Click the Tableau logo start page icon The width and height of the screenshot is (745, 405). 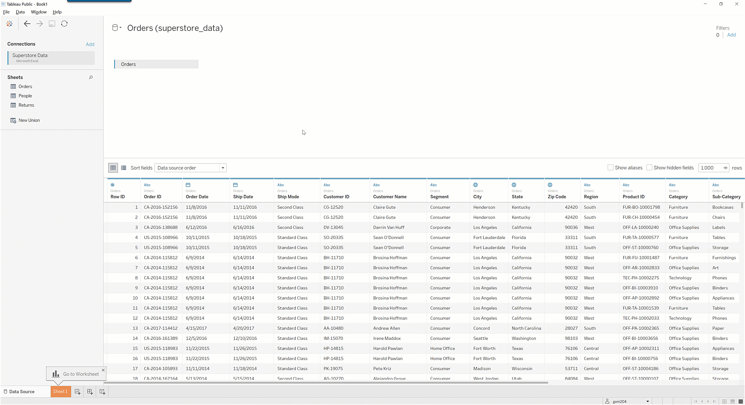pyautogui.click(x=9, y=24)
